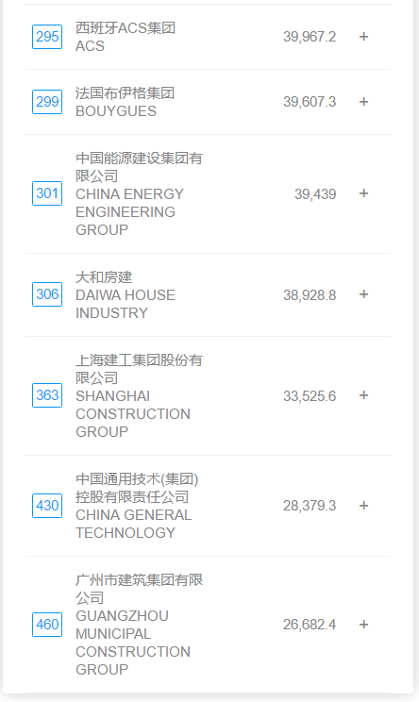Expand Guangzhou Municipal Construction Group plus icon
The image size is (419, 702).
[364, 625]
